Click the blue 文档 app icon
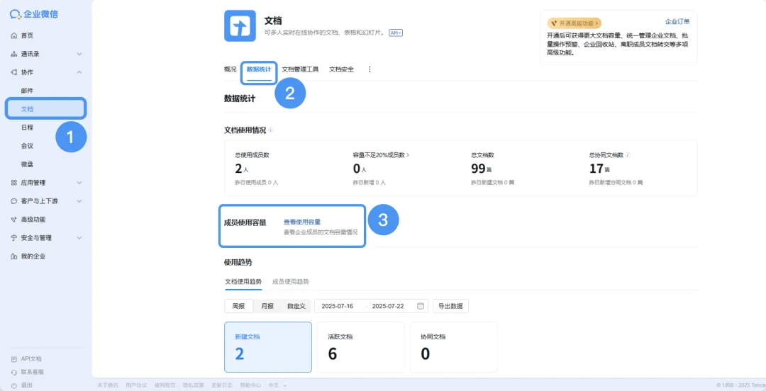766x391 pixels. pyautogui.click(x=240, y=26)
